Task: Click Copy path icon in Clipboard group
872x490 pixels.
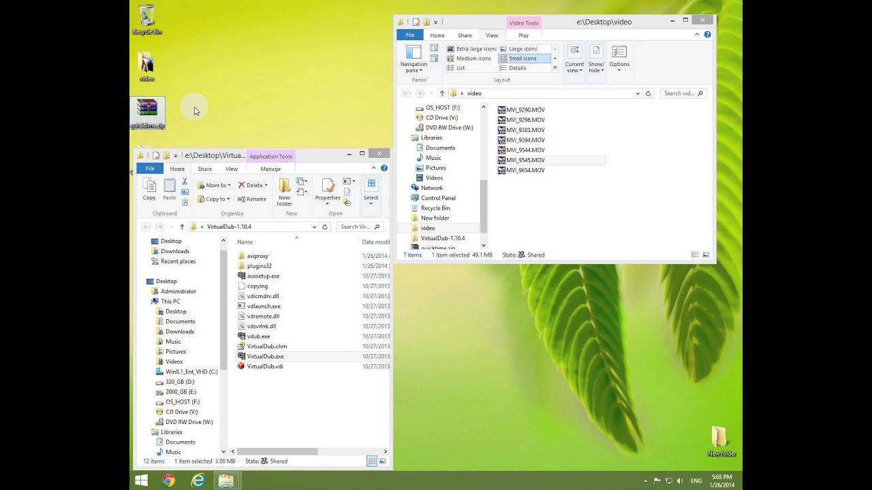Action: (185, 192)
